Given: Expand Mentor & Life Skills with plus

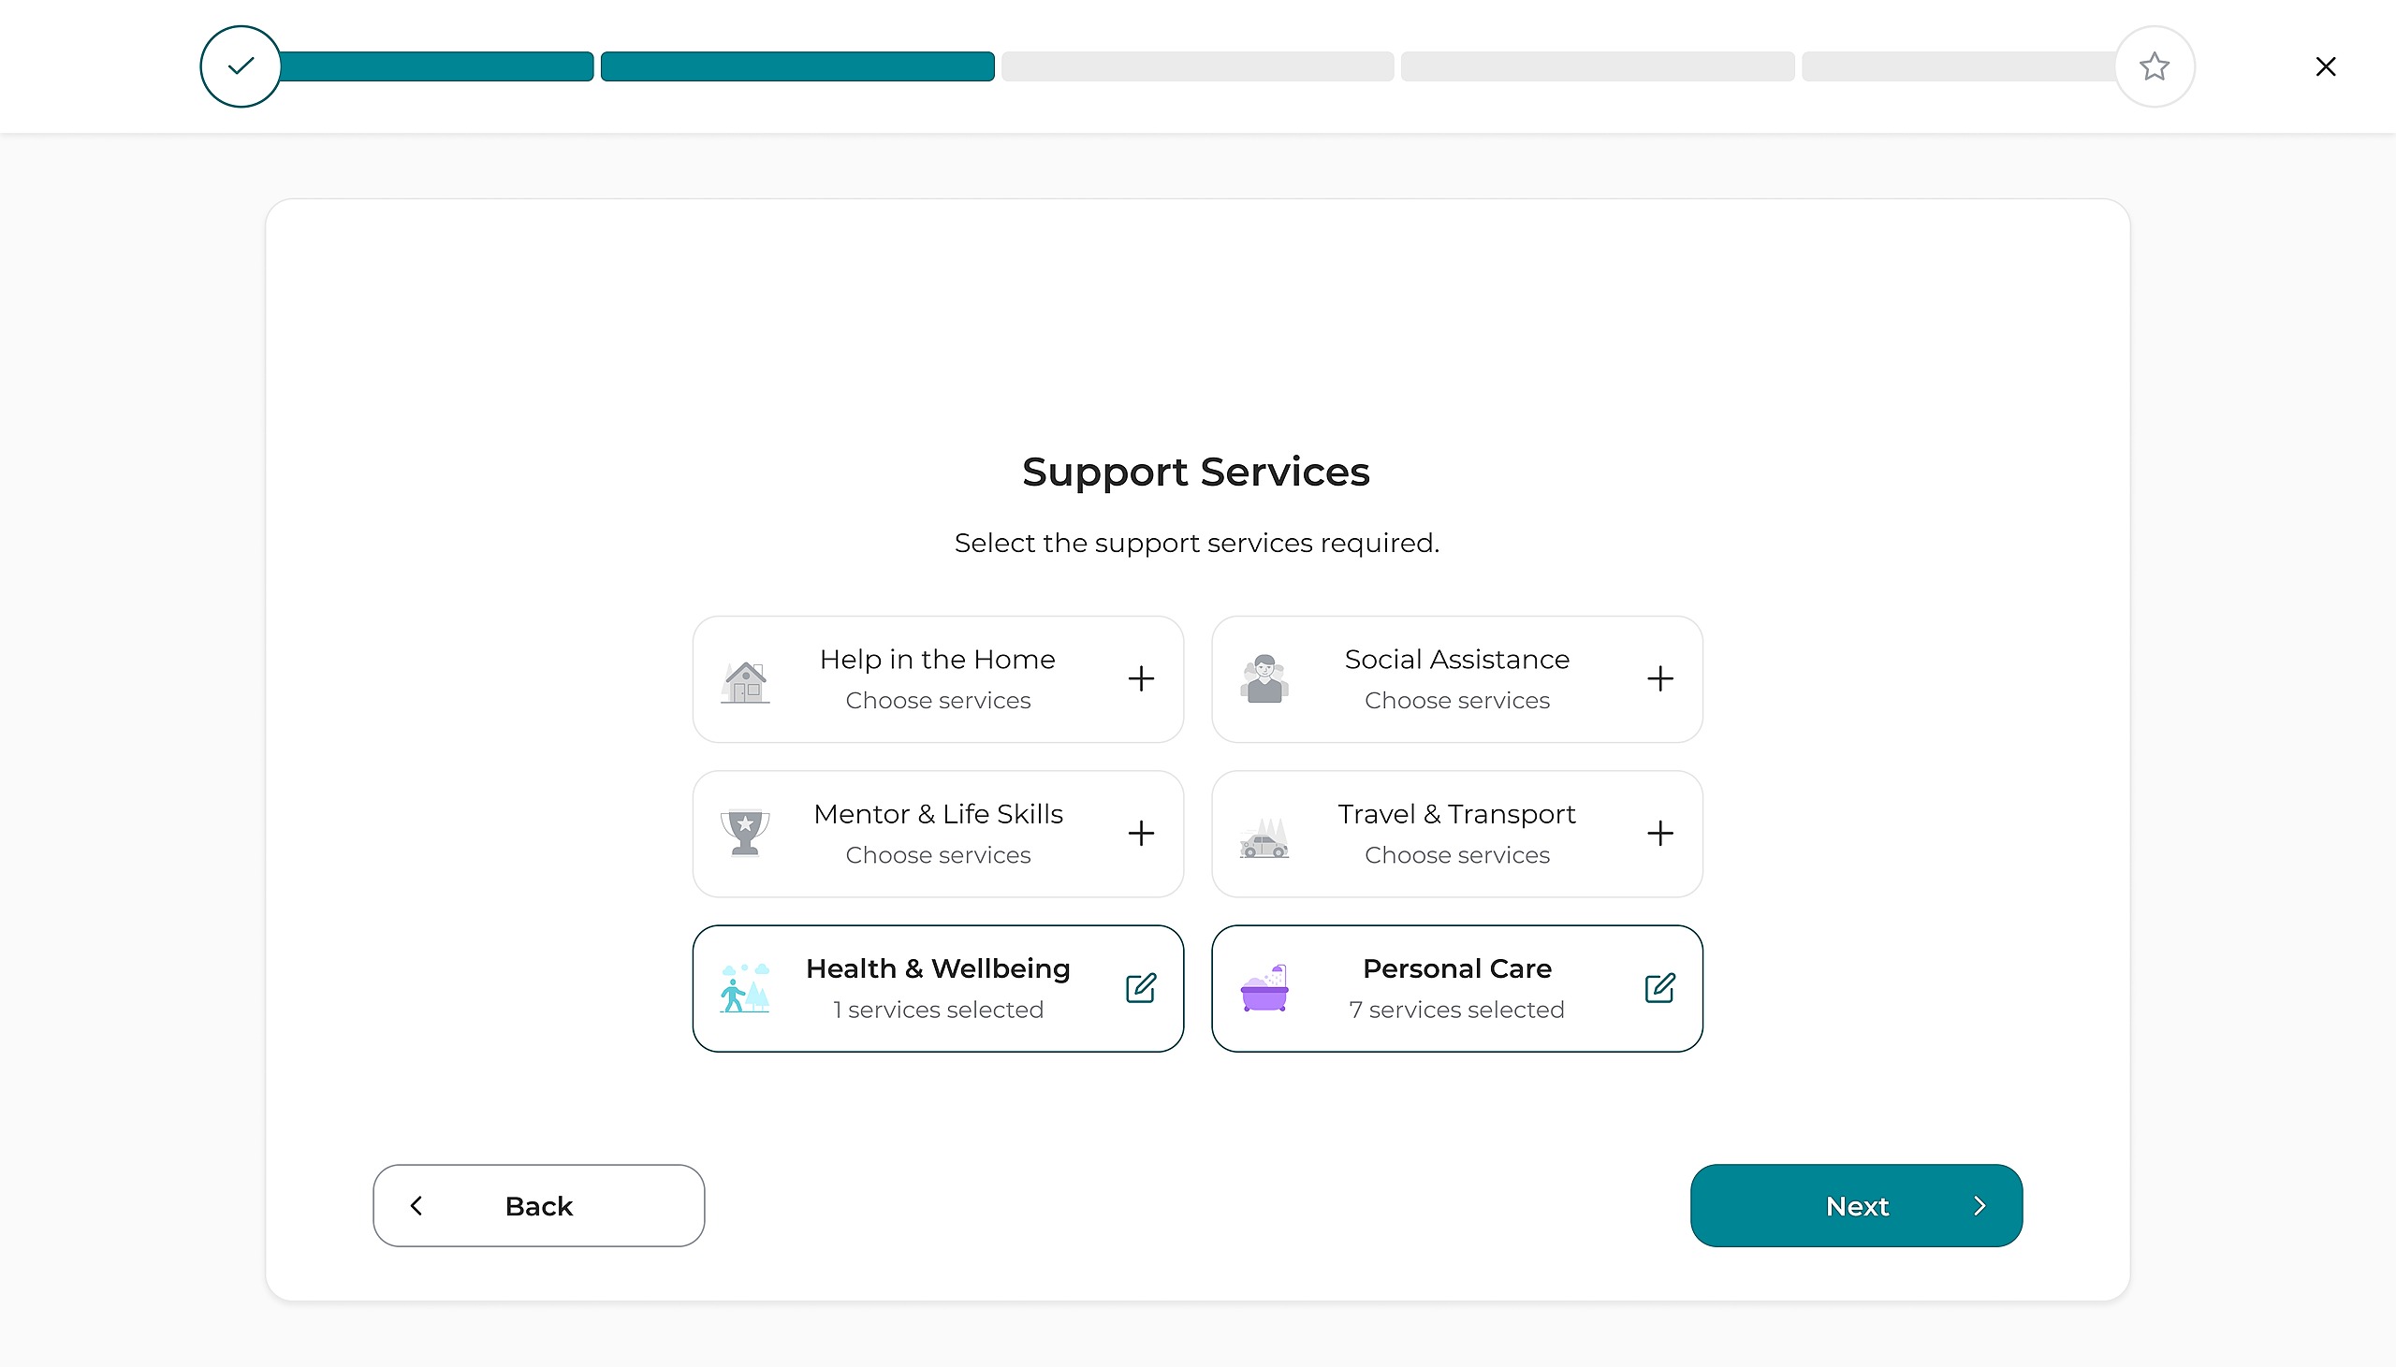Looking at the screenshot, I should pyautogui.click(x=1141, y=833).
